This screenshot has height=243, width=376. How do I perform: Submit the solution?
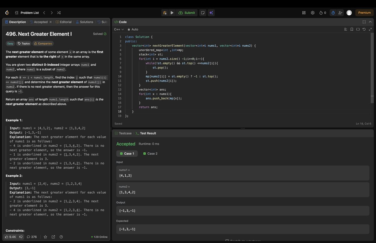point(187,13)
